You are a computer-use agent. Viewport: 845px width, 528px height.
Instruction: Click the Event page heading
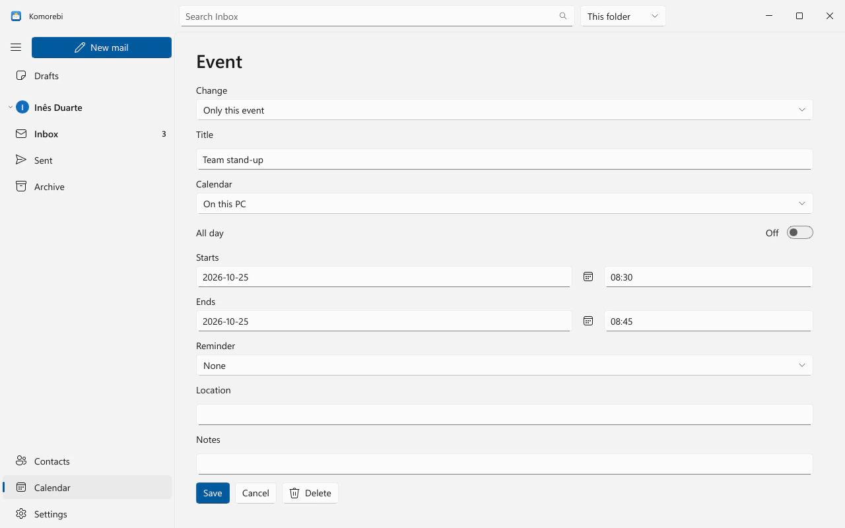(219, 61)
